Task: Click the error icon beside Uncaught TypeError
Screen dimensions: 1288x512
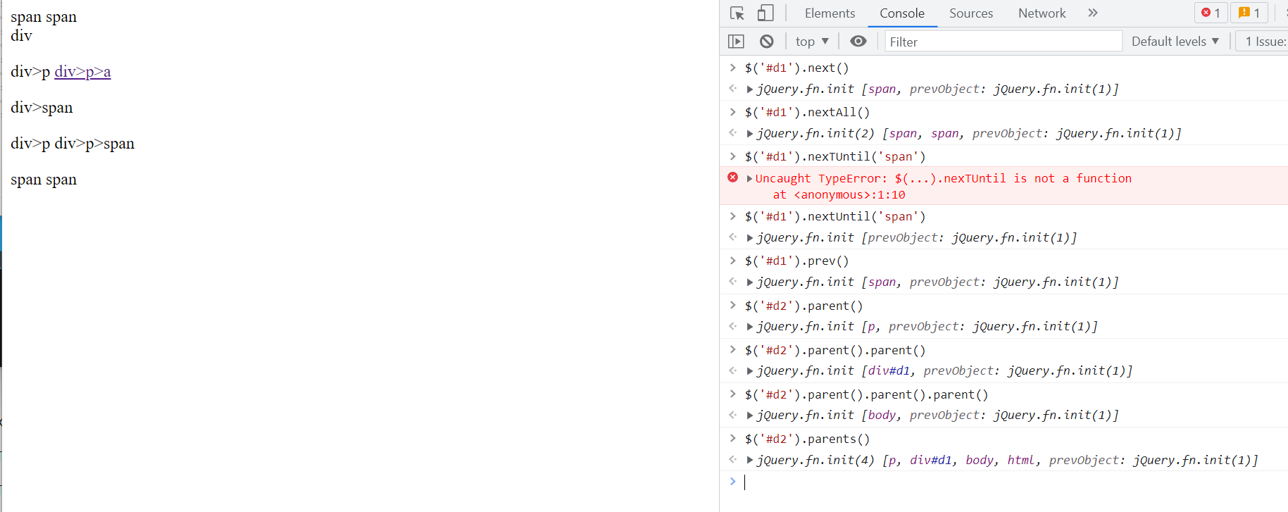Action: [733, 177]
